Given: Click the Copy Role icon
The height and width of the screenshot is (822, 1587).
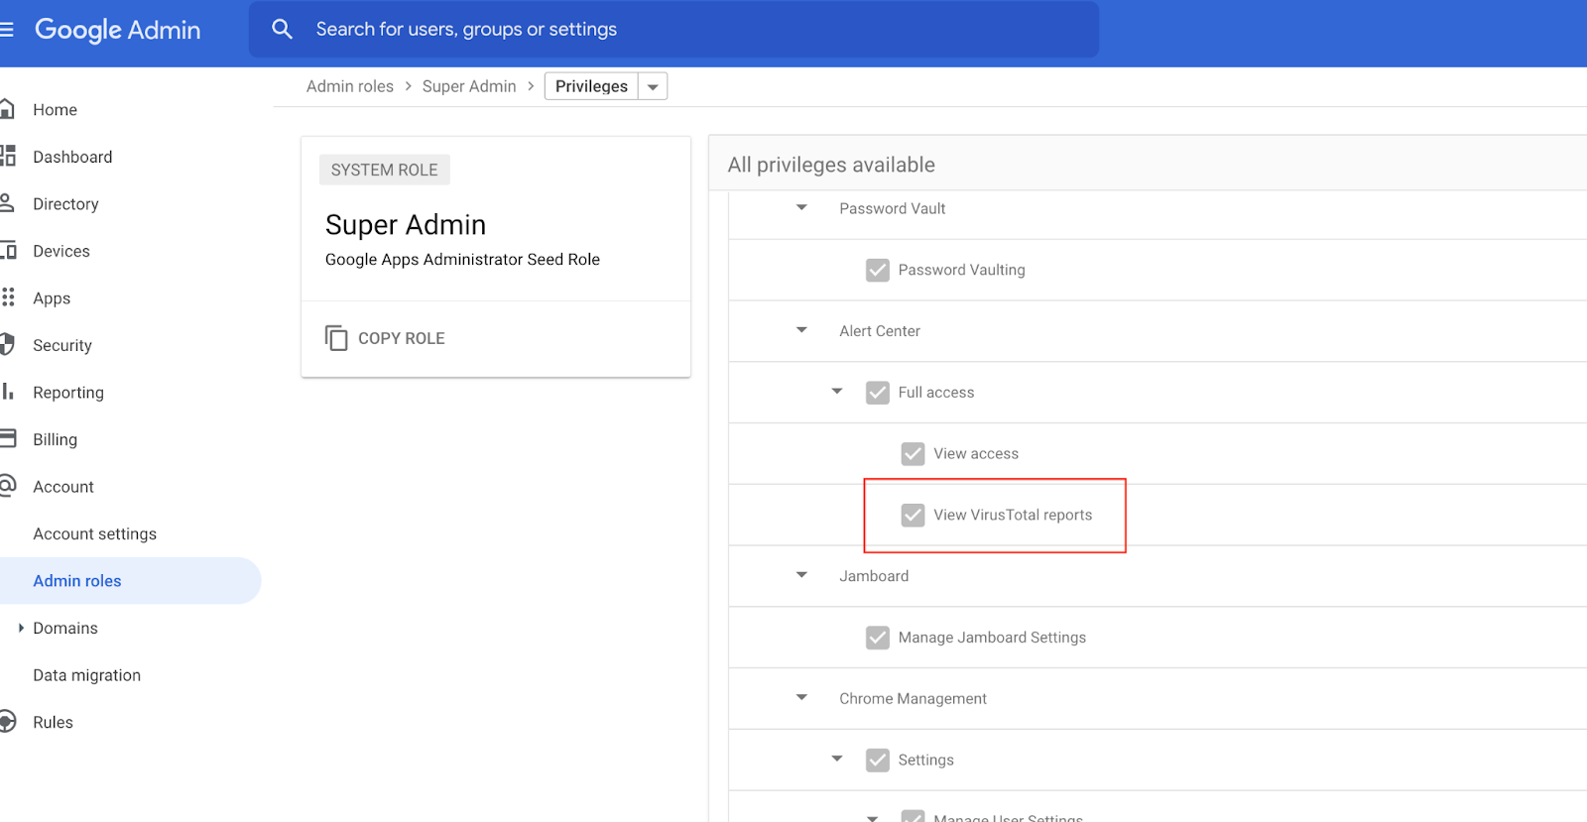Looking at the screenshot, I should (336, 338).
